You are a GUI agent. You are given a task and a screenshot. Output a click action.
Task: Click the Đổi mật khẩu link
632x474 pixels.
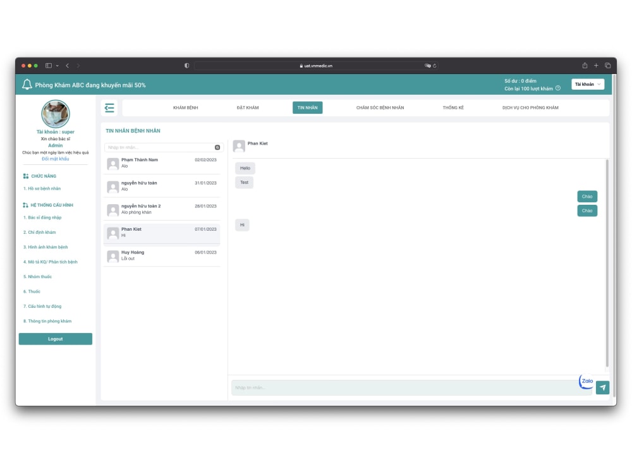coord(56,159)
